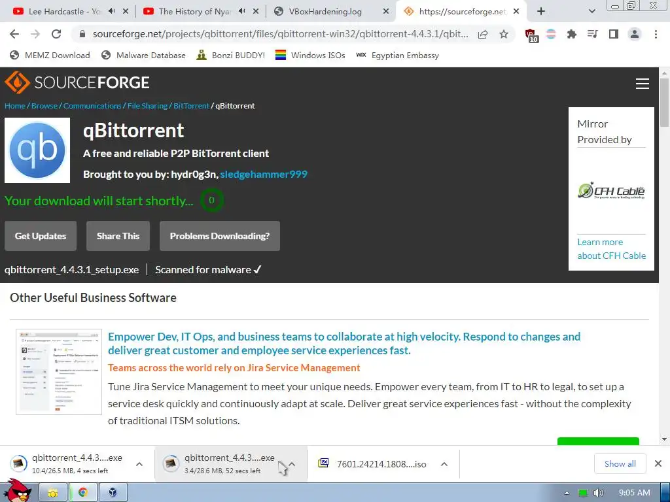This screenshot has width=670, height=502.
Task: Show hidden tray icons arrow
Action: [x=567, y=493]
